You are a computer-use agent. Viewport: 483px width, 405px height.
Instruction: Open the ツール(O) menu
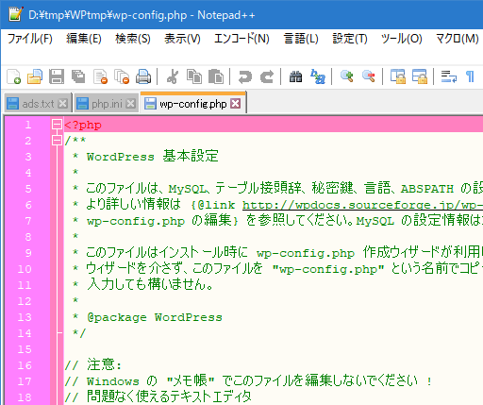tap(402, 39)
